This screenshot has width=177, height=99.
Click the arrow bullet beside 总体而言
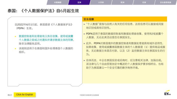[84, 61]
